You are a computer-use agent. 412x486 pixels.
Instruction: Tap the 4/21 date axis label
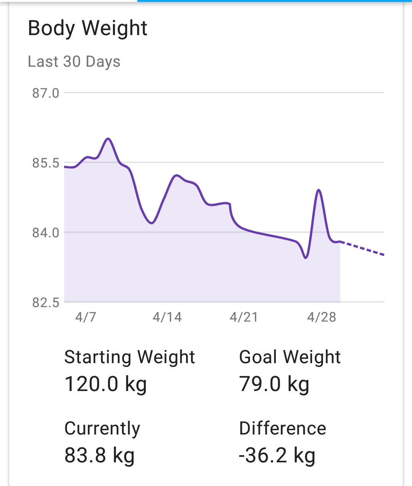(x=244, y=317)
